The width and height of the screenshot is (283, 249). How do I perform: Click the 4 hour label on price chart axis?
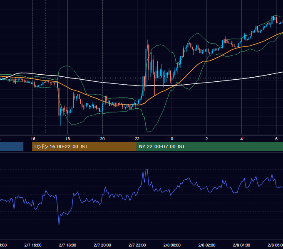click(x=241, y=139)
